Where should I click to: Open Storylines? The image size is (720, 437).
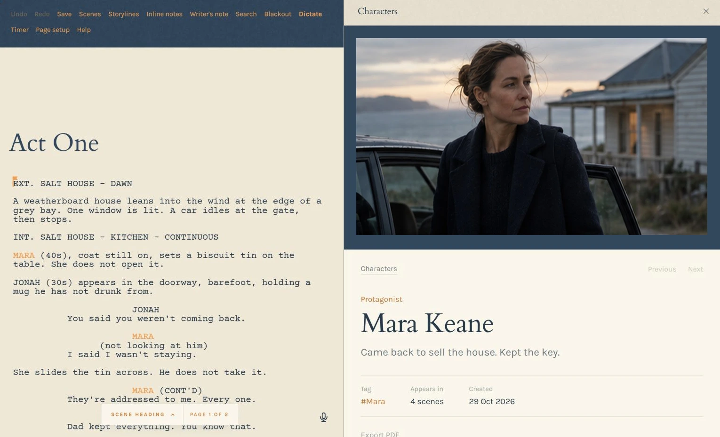pos(124,14)
